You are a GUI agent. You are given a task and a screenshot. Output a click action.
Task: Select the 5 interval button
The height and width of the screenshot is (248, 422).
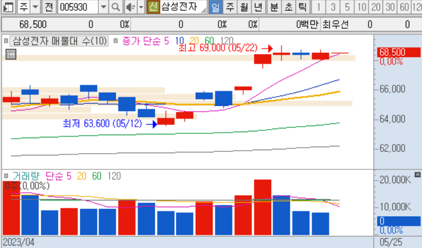[x=347, y=7]
